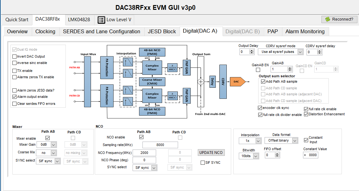Uncheck Alarm output enable
The height and width of the screenshot is (191, 359).
[15, 97]
